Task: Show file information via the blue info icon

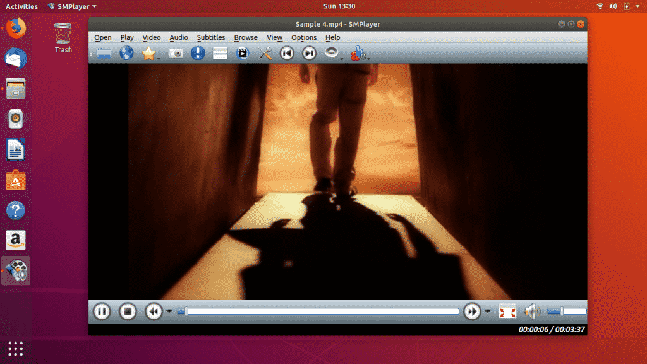Action: (x=198, y=53)
